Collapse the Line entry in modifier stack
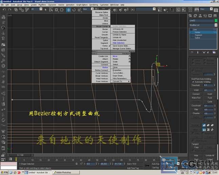 coord(191,29)
